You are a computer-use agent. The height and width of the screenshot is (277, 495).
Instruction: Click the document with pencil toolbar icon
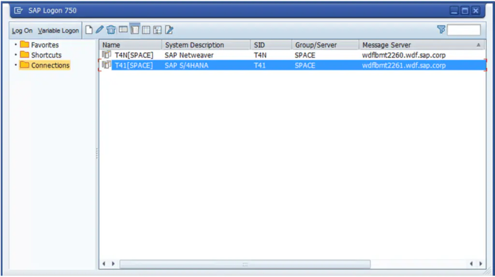coord(169,30)
